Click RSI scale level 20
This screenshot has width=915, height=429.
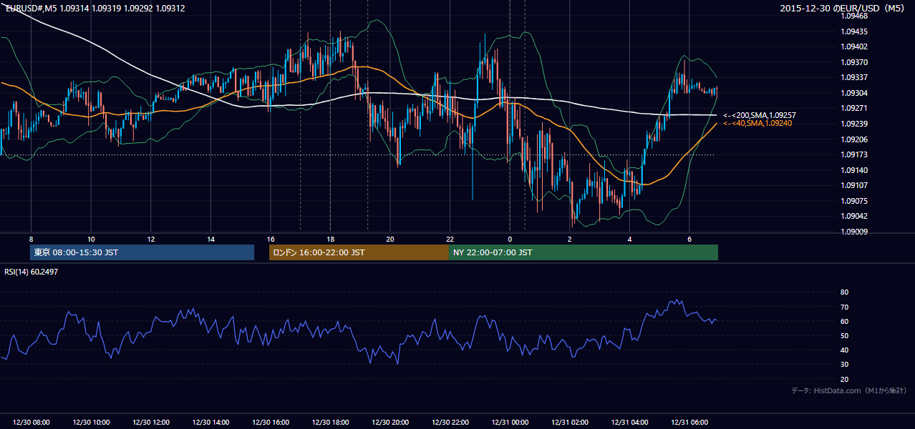(x=844, y=379)
